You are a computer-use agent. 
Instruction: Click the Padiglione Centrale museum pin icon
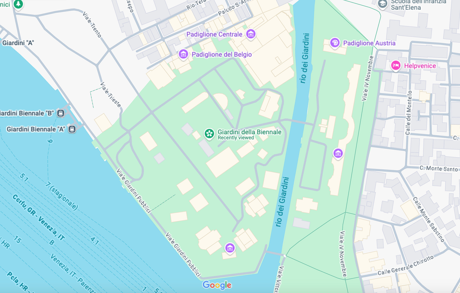(x=251, y=34)
